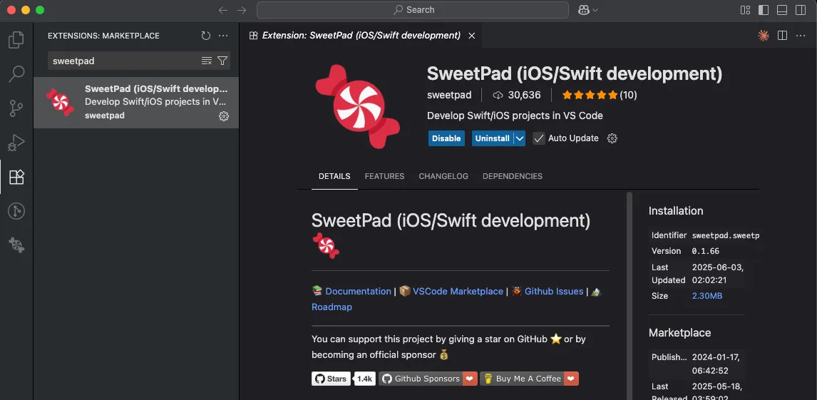Click the 30,636 install count
This screenshot has width=817, height=400.
point(517,95)
